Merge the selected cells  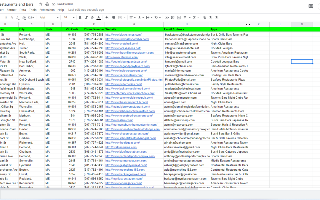[119, 17]
